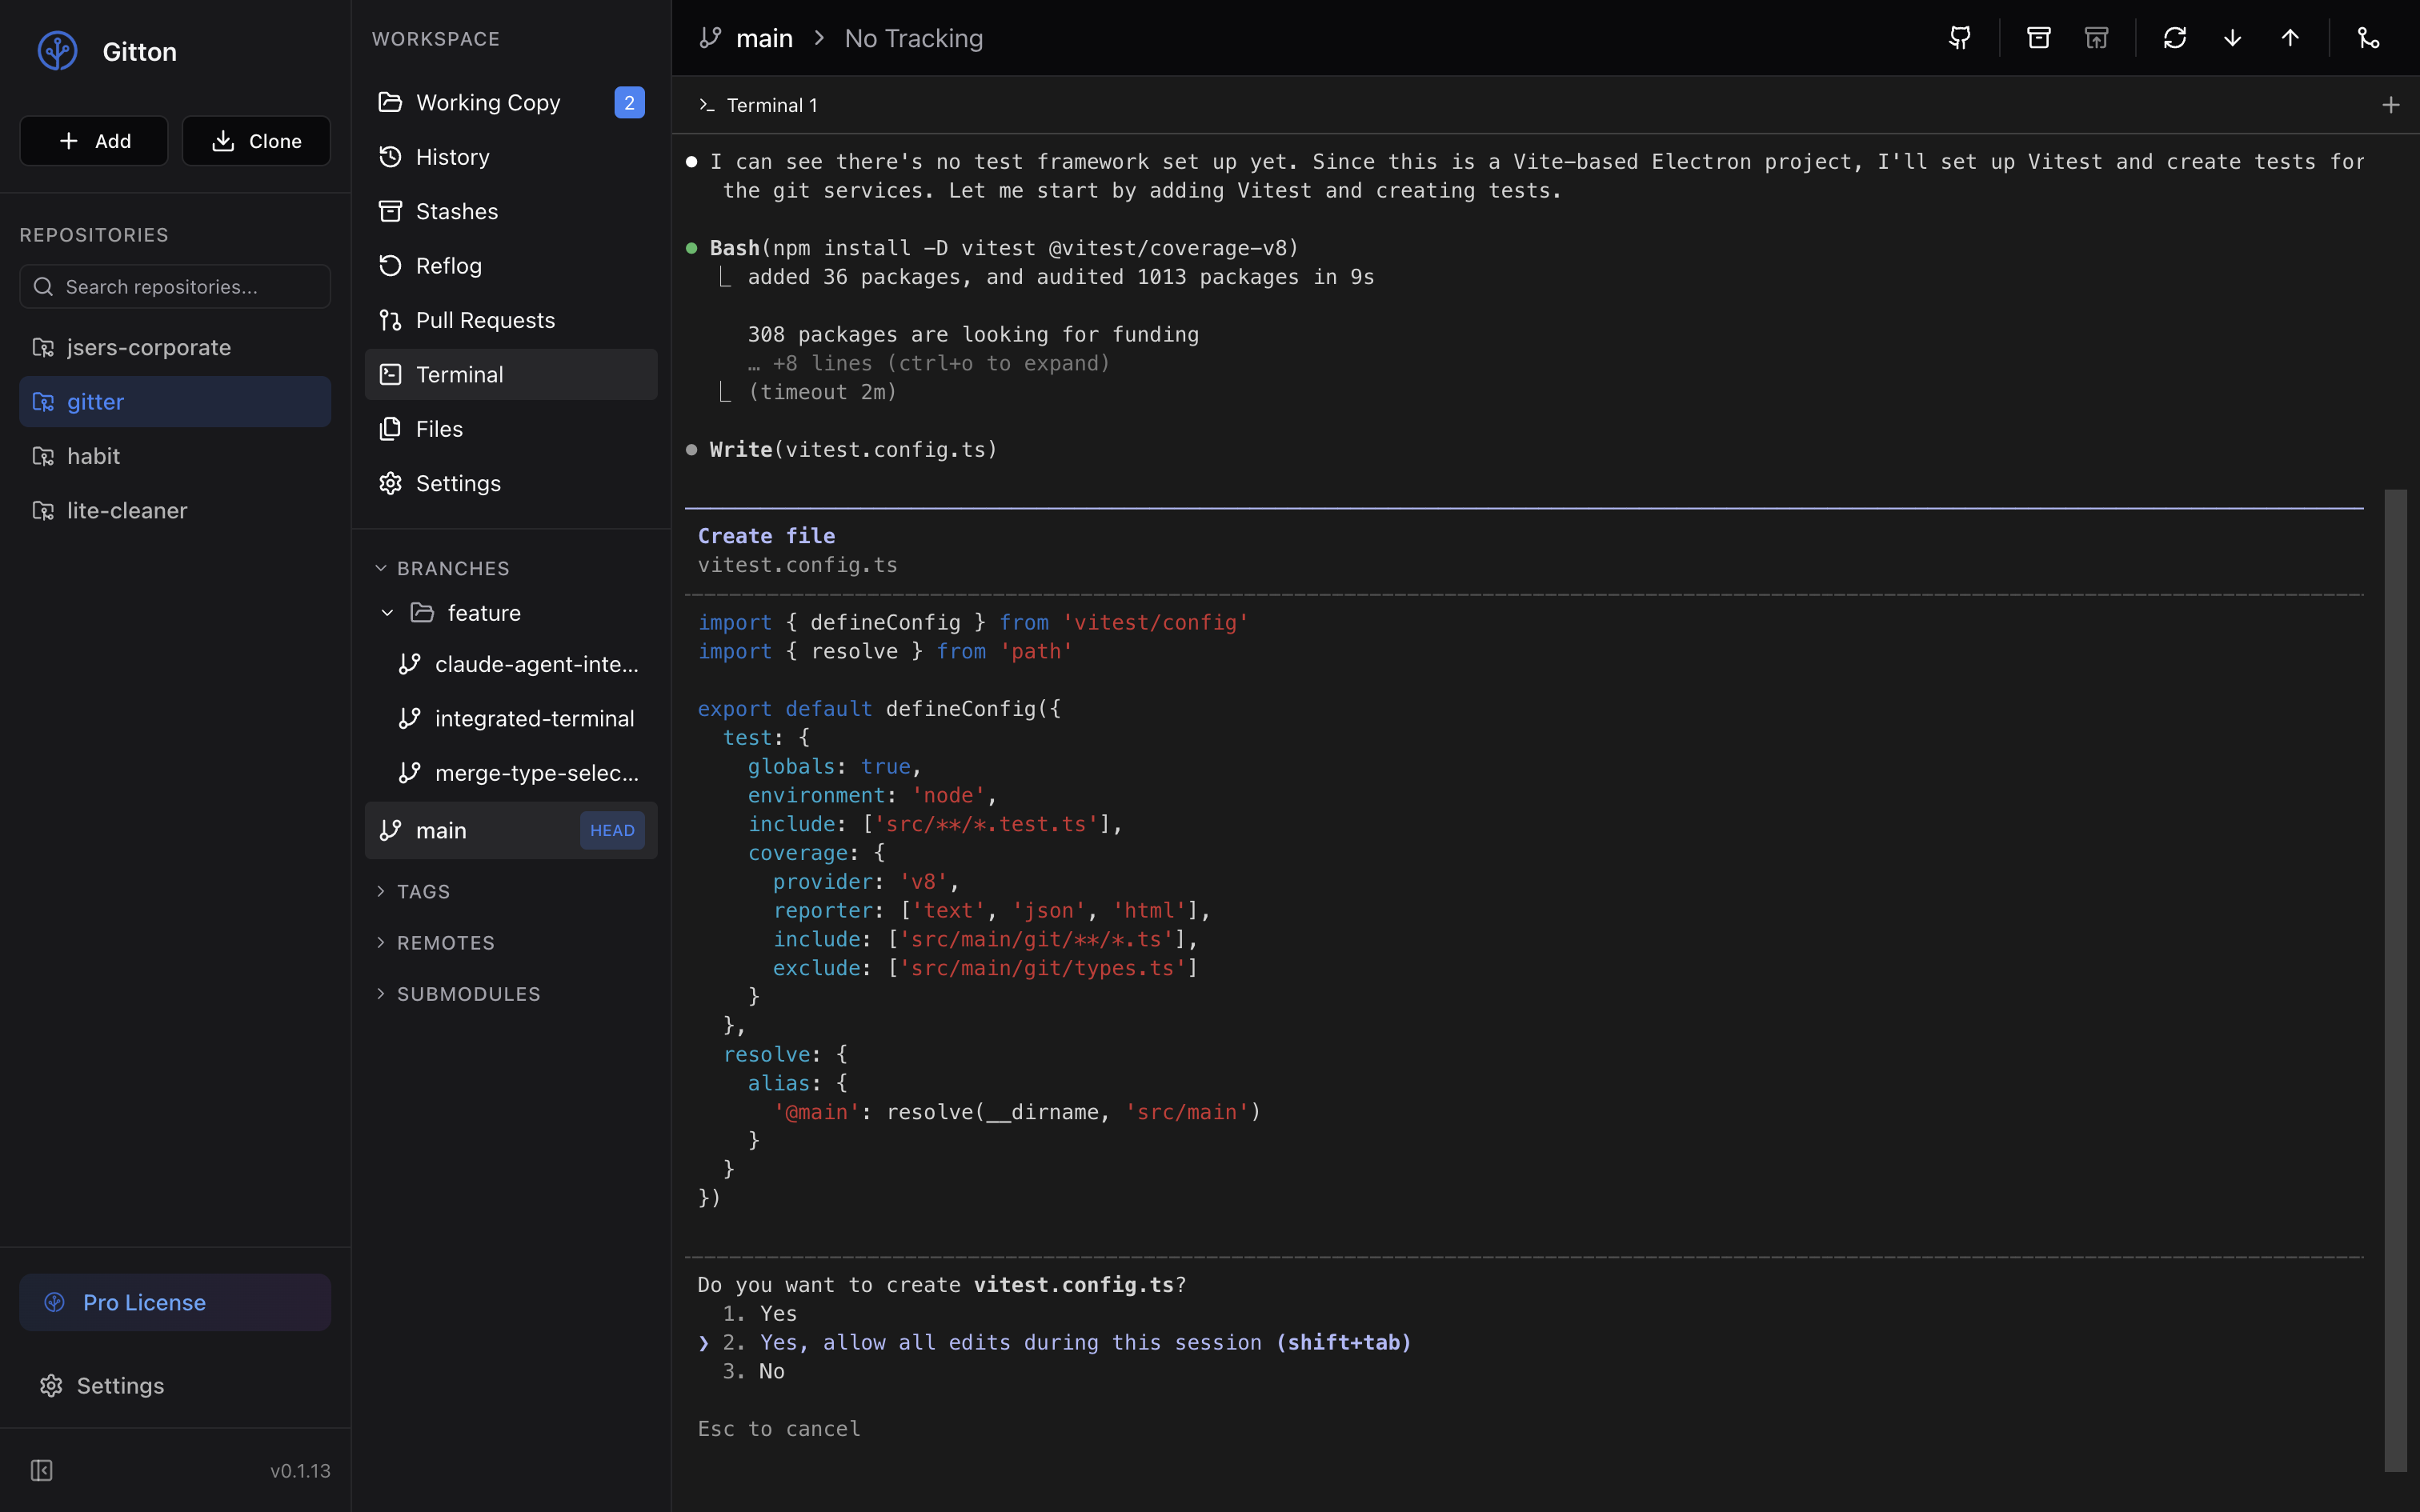Click the fetch refresh icon
This screenshot has width=2420, height=1512.
tap(2174, 38)
